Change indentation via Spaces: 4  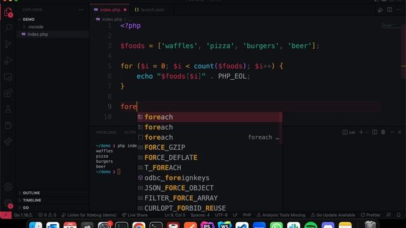point(200,215)
